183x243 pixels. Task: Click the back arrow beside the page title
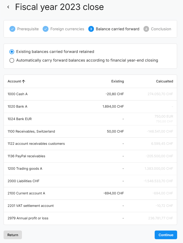(8, 7)
